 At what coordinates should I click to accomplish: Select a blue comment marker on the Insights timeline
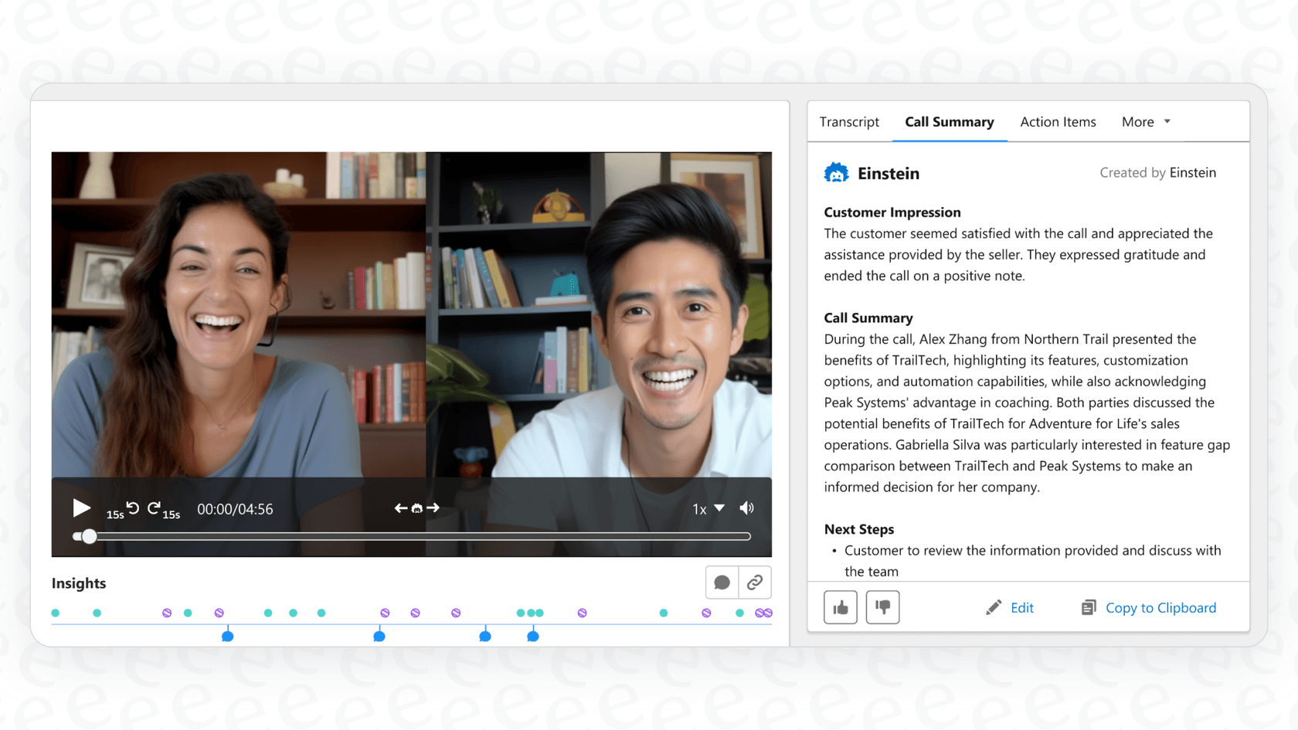228,636
